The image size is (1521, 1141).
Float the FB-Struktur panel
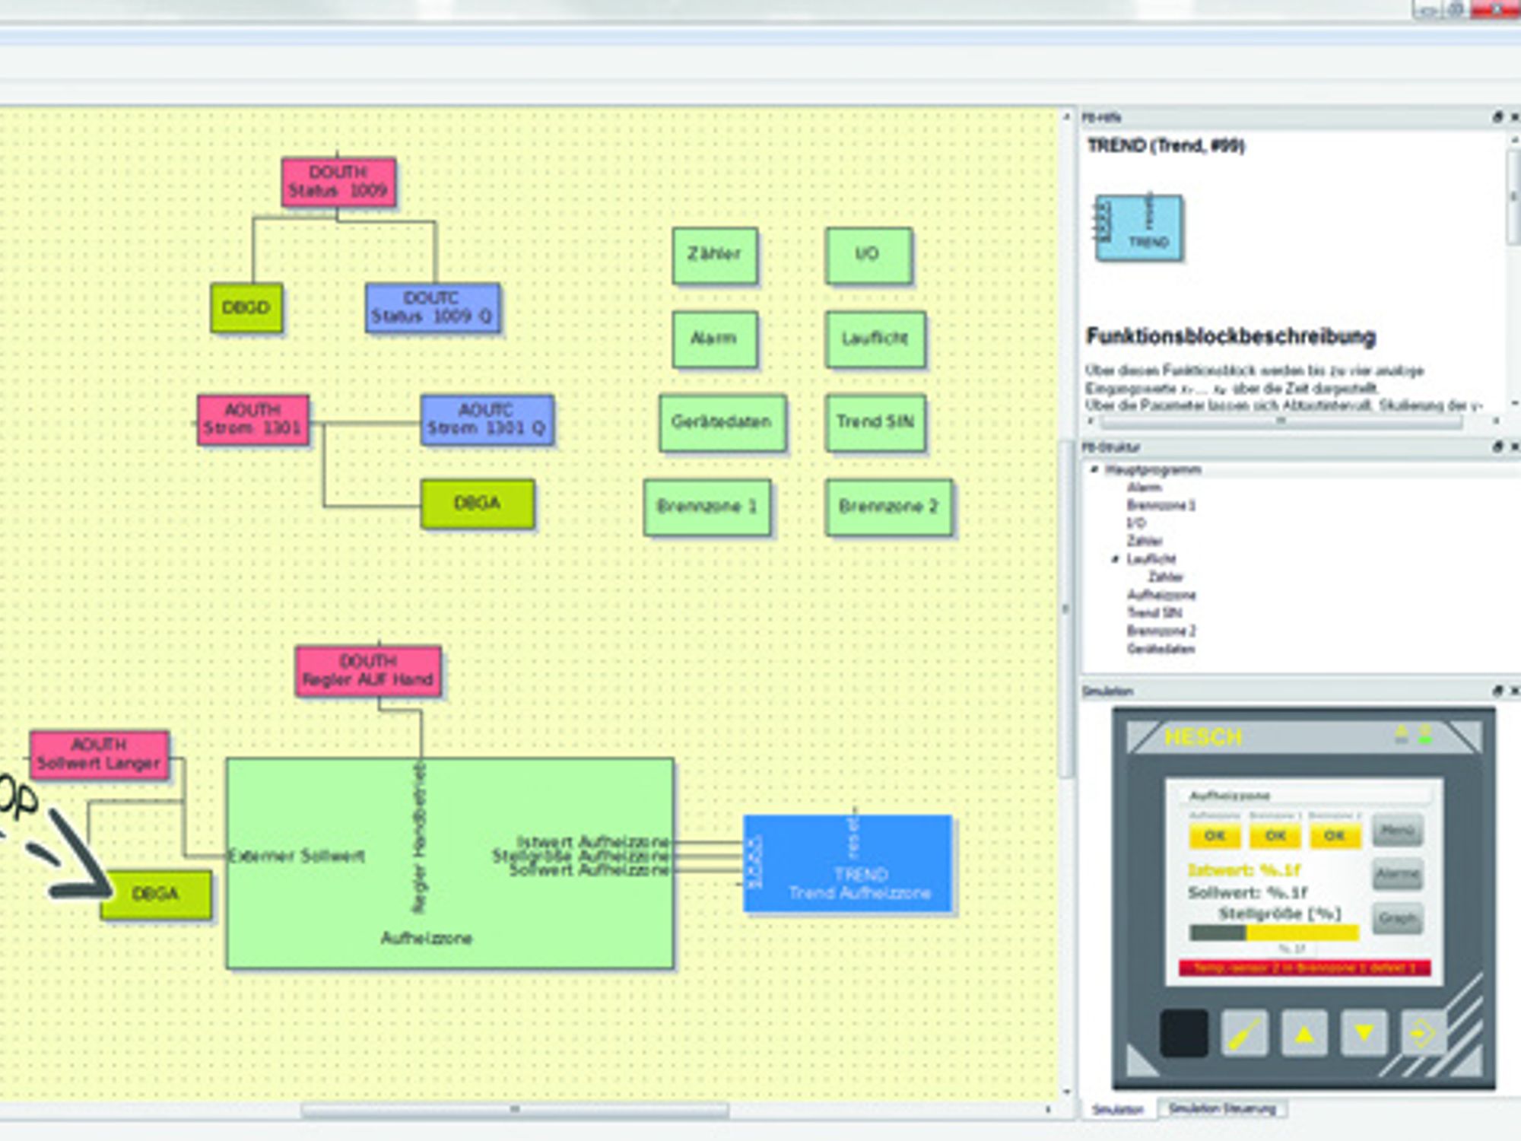(x=1497, y=447)
